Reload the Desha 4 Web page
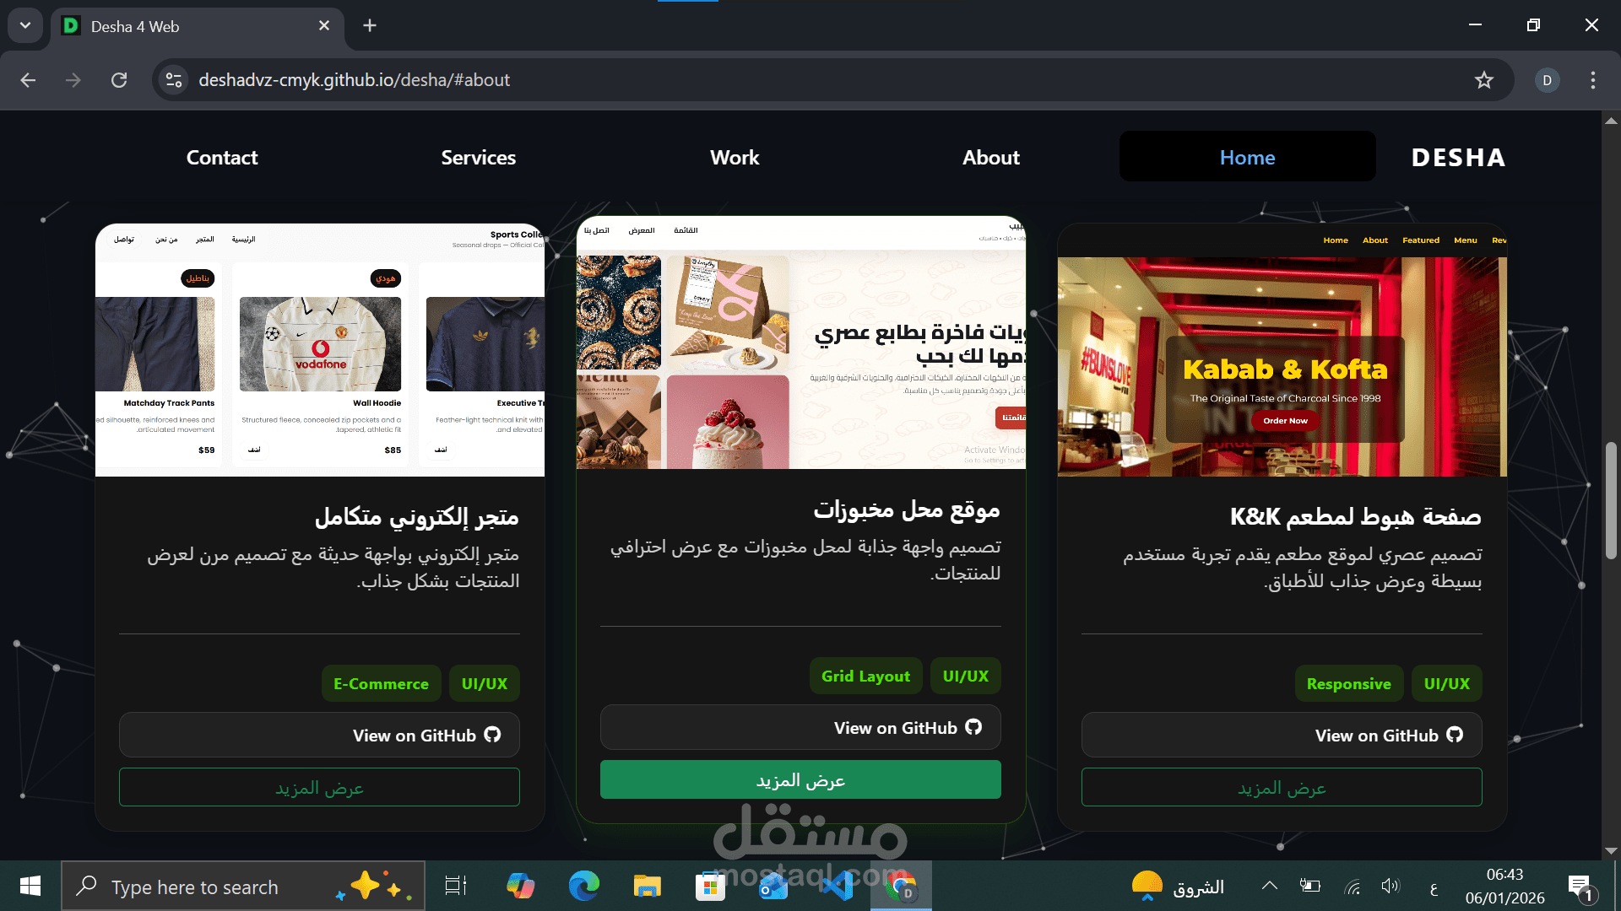The height and width of the screenshot is (911, 1621). [119, 80]
